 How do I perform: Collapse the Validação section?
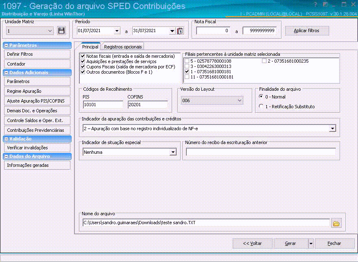[7, 139]
